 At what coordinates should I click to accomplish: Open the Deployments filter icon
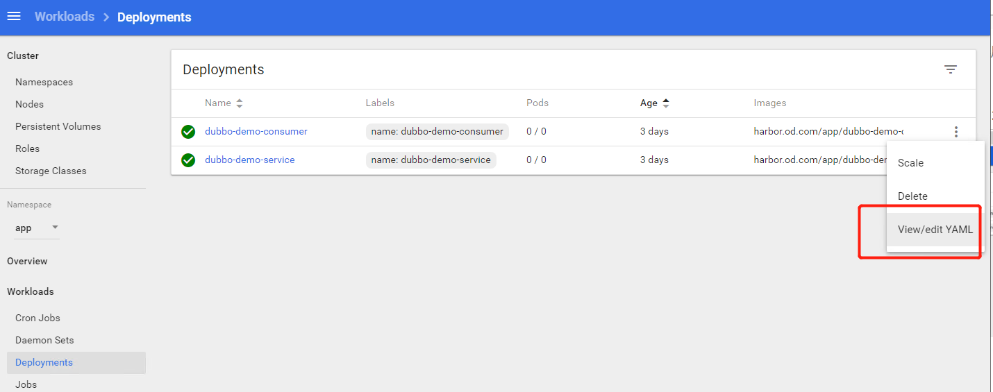(x=951, y=69)
